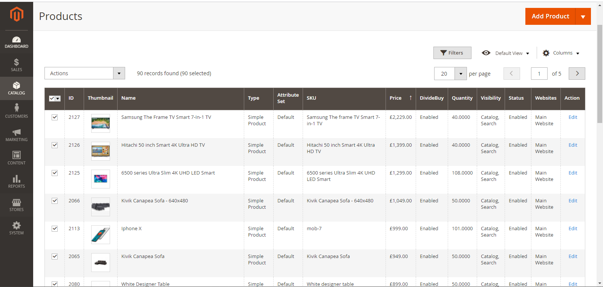Toggle checkbox for Kivik Canapea Sofa 2065

point(55,257)
